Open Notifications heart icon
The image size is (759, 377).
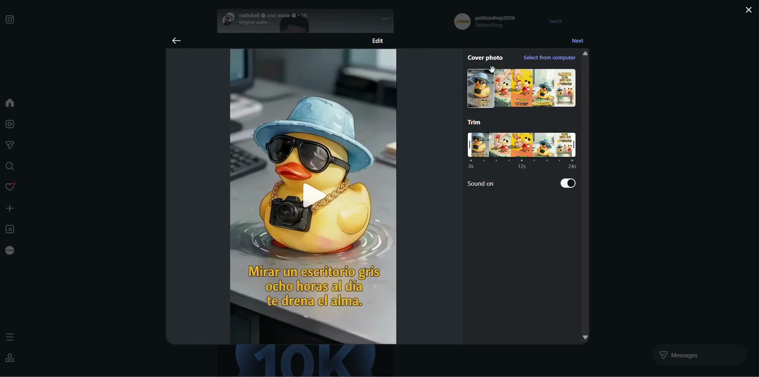10,187
